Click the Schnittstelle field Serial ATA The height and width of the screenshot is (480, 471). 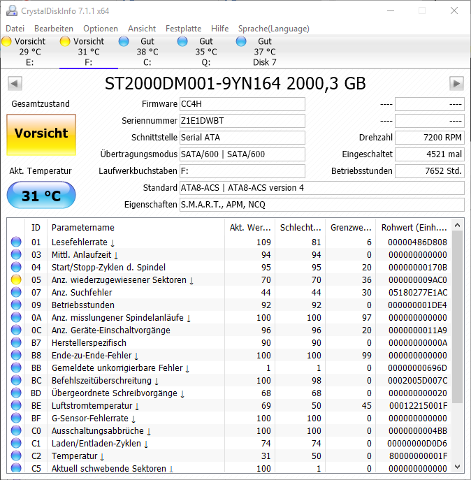(242, 138)
